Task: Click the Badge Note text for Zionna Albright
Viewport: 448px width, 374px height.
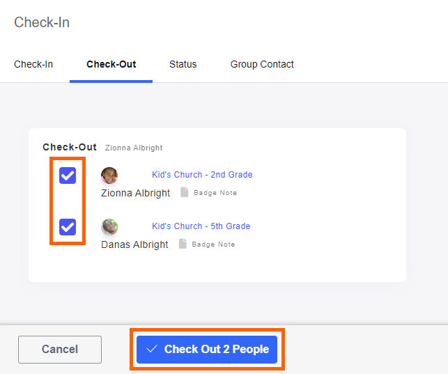Action: coord(215,193)
